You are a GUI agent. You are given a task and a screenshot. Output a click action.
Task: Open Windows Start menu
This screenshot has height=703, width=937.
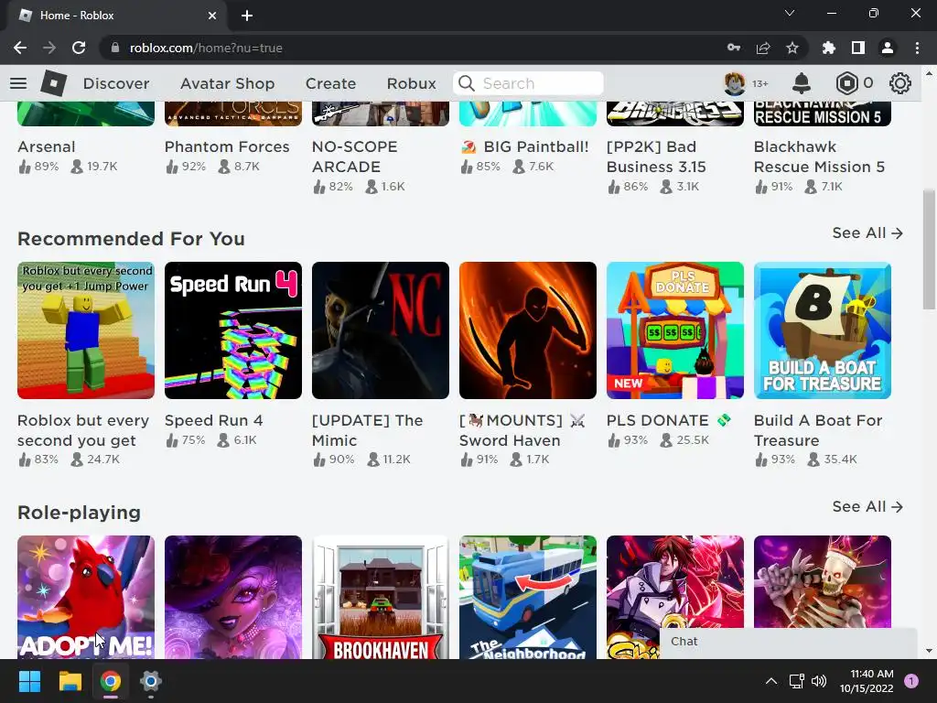(29, 681)
